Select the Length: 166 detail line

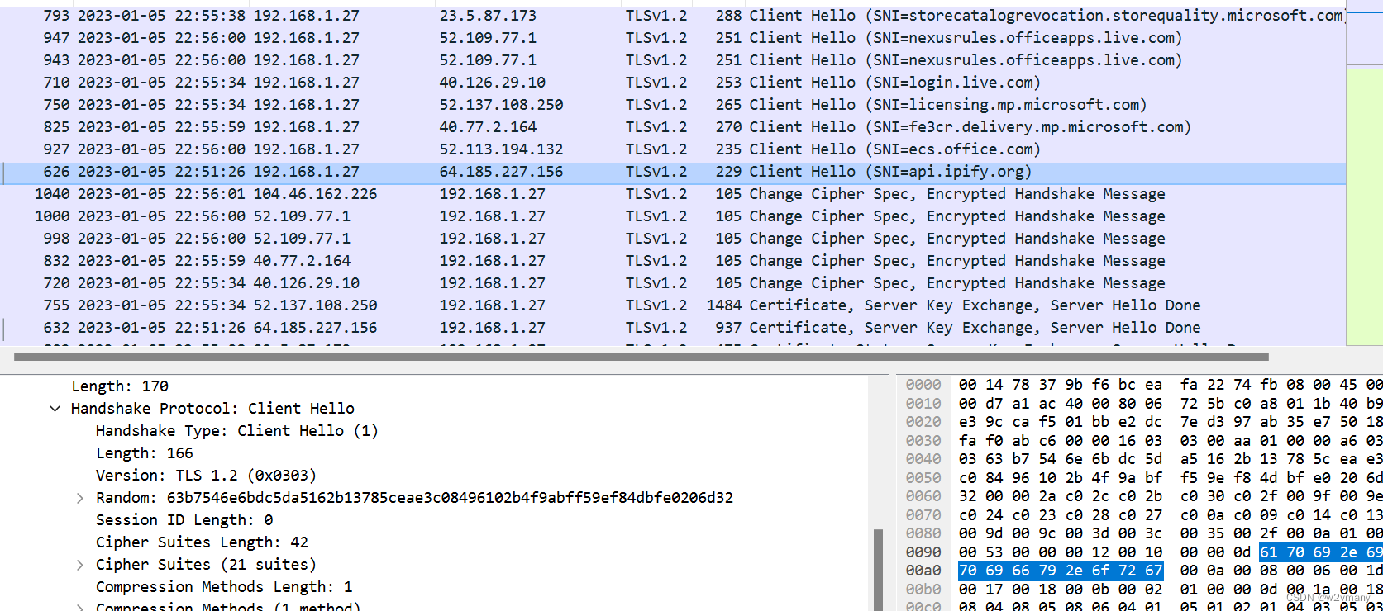click(144, 453)
